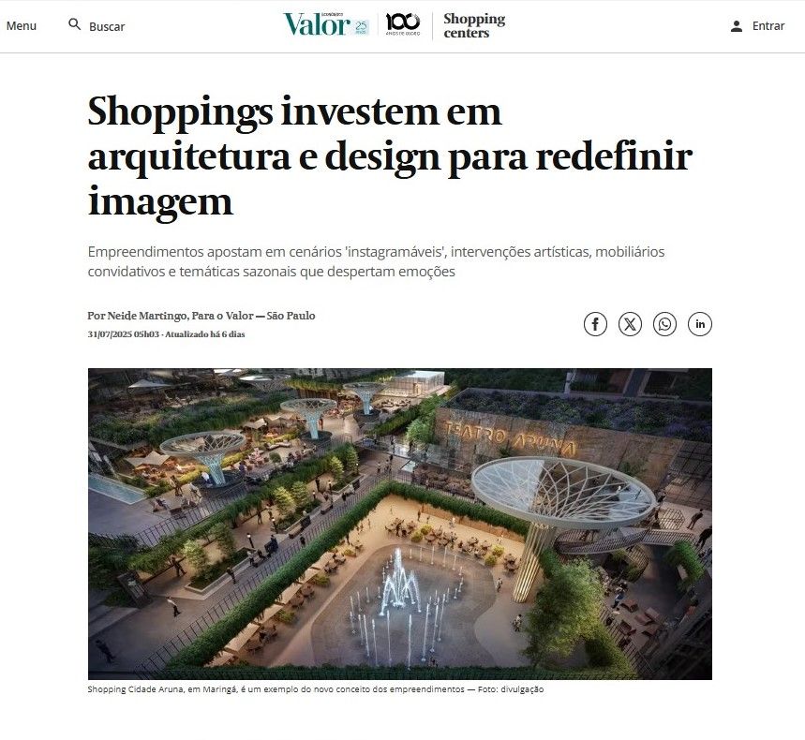Share article on X (Twitter)
The height and width of the screenshot is (740, 805).
coord(630,324)
